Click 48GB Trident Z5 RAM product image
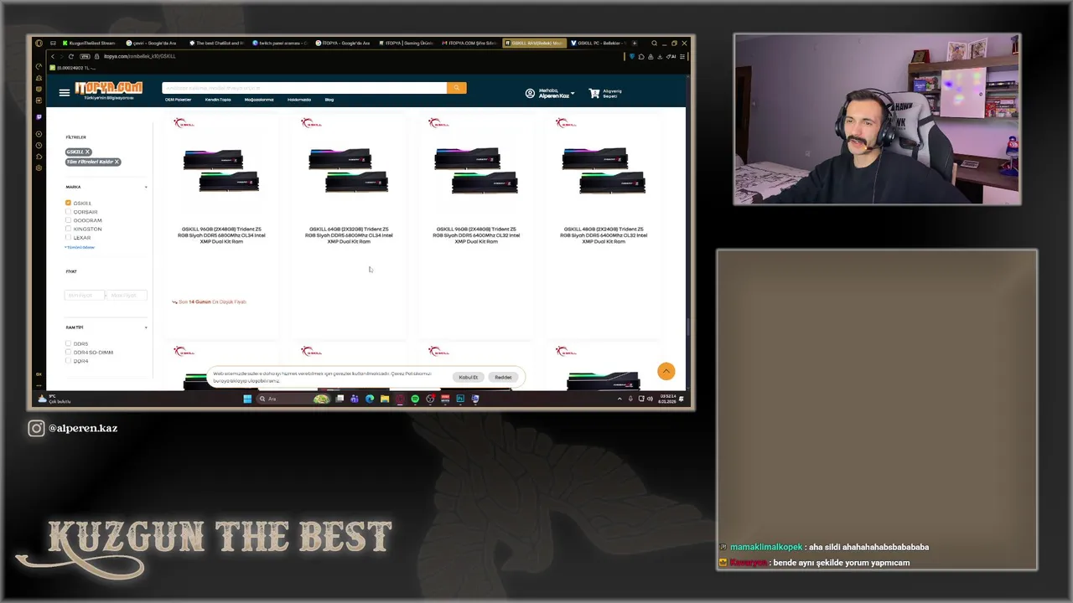Viewport: 1073px width, 603px height. (604, 171)
